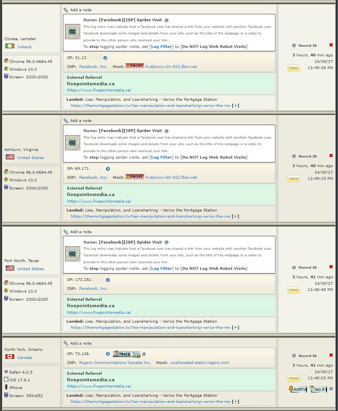Open Log Filter link in the Fort Worth entry
Image resolution: width=338 pixels, height=411 pixels.
click(161, 269)
